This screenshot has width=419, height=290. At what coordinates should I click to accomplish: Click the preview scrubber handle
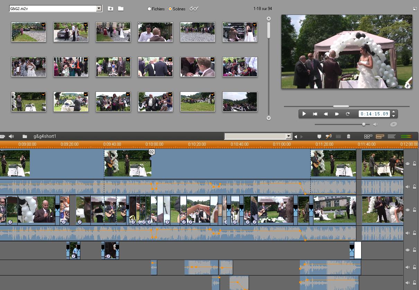point(341,106)
